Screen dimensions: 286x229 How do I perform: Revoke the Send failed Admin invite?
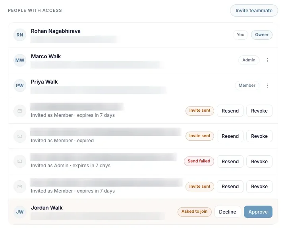coord(259,161)
